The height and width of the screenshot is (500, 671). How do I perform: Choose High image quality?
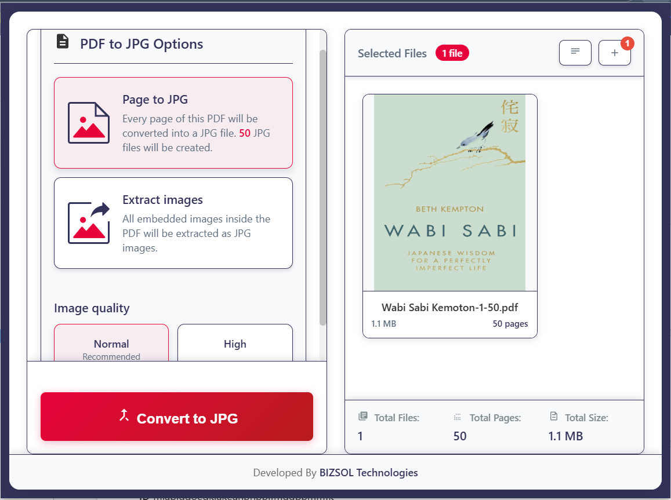click(x=235, y=344)
